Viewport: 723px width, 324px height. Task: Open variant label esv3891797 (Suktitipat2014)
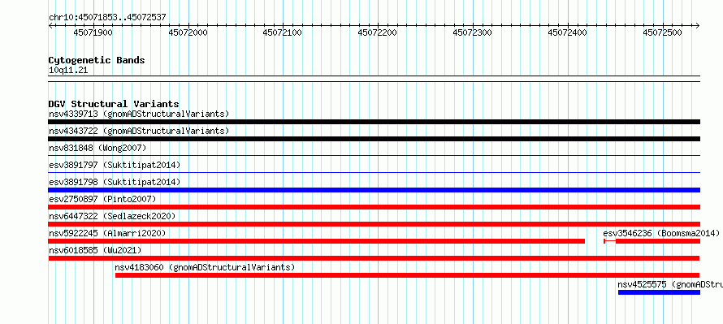click(115, 165)
